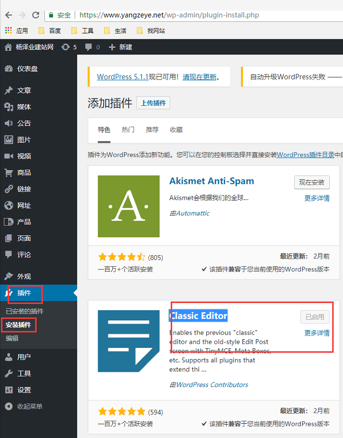This screenshot has height=438, width=343.
Task: Switch to the 推荐 recommended tab
Action: point(152,129)
